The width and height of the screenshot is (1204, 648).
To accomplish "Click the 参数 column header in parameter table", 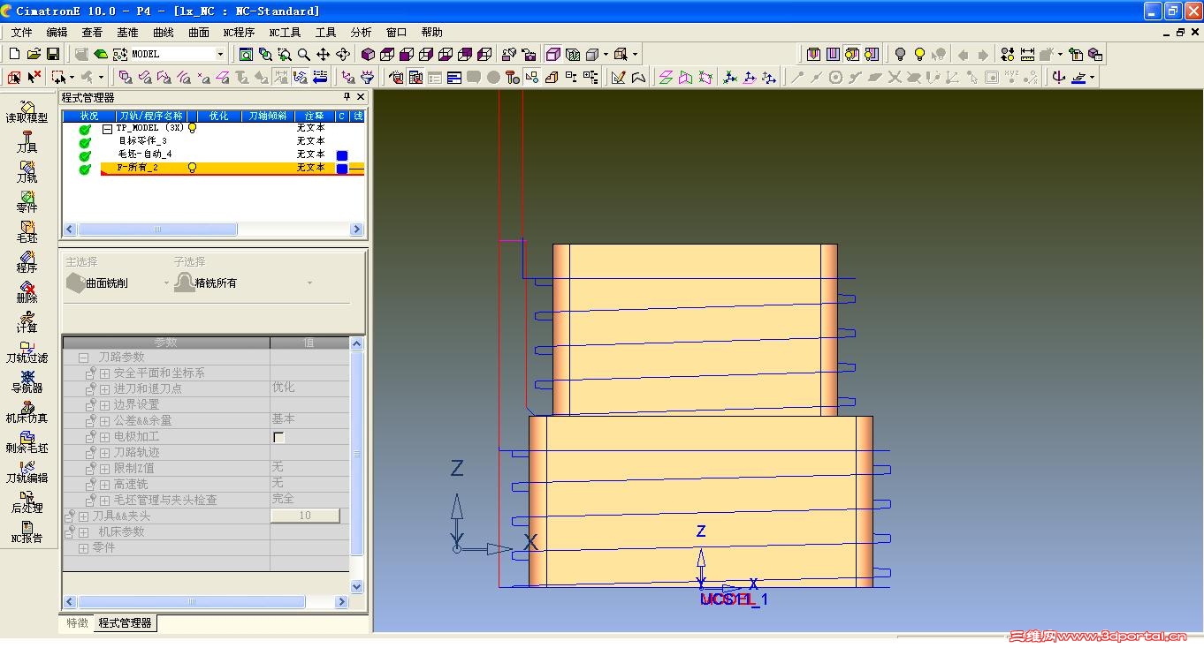I will pyautogui.click(x=166, y=343).
